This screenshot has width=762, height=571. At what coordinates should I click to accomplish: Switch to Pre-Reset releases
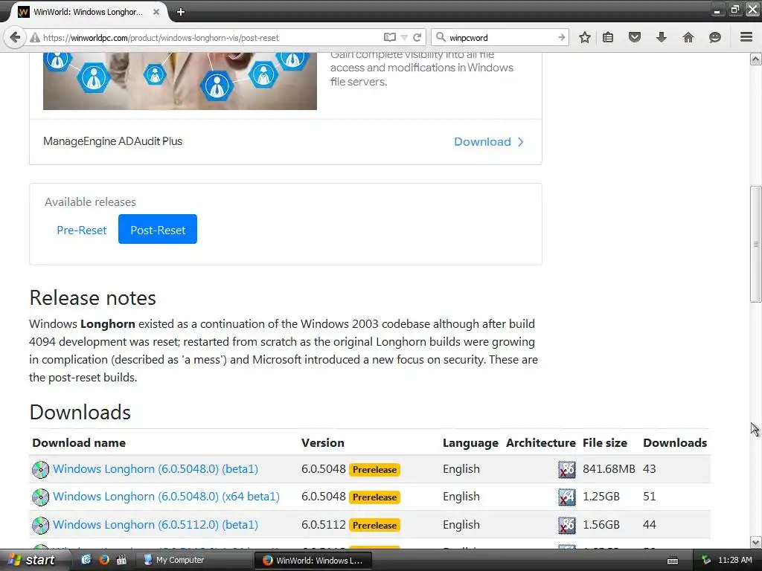pos(82,230)
